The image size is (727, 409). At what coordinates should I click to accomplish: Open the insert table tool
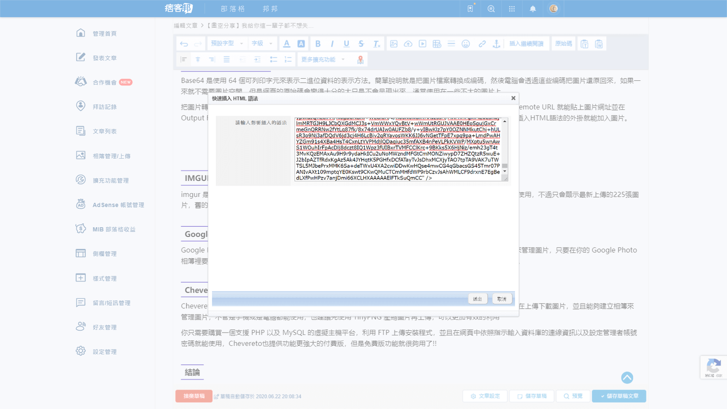click(437, 44)
